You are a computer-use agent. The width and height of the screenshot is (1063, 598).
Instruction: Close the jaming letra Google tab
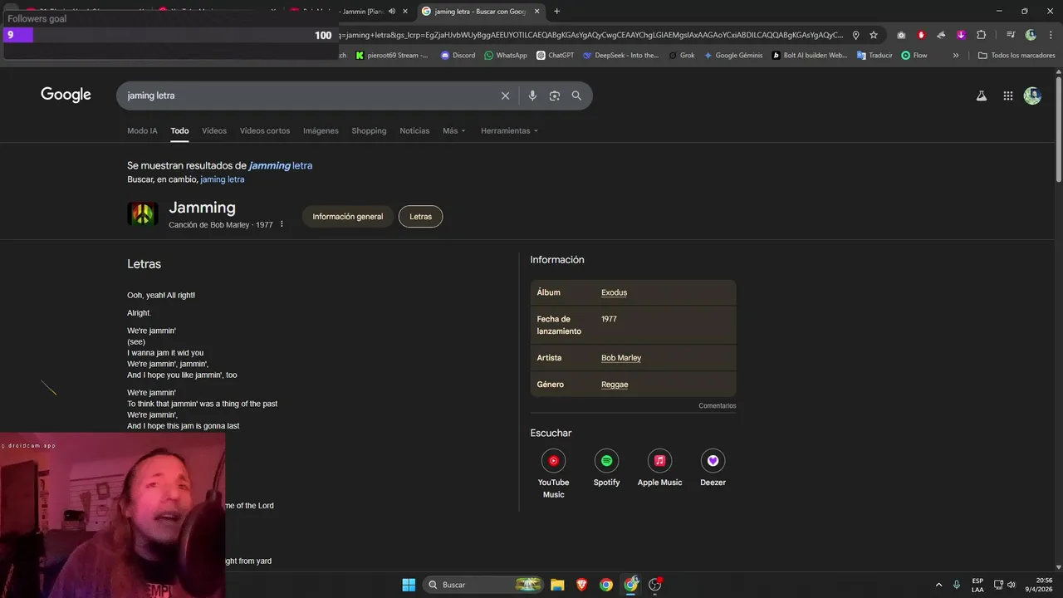536,12
